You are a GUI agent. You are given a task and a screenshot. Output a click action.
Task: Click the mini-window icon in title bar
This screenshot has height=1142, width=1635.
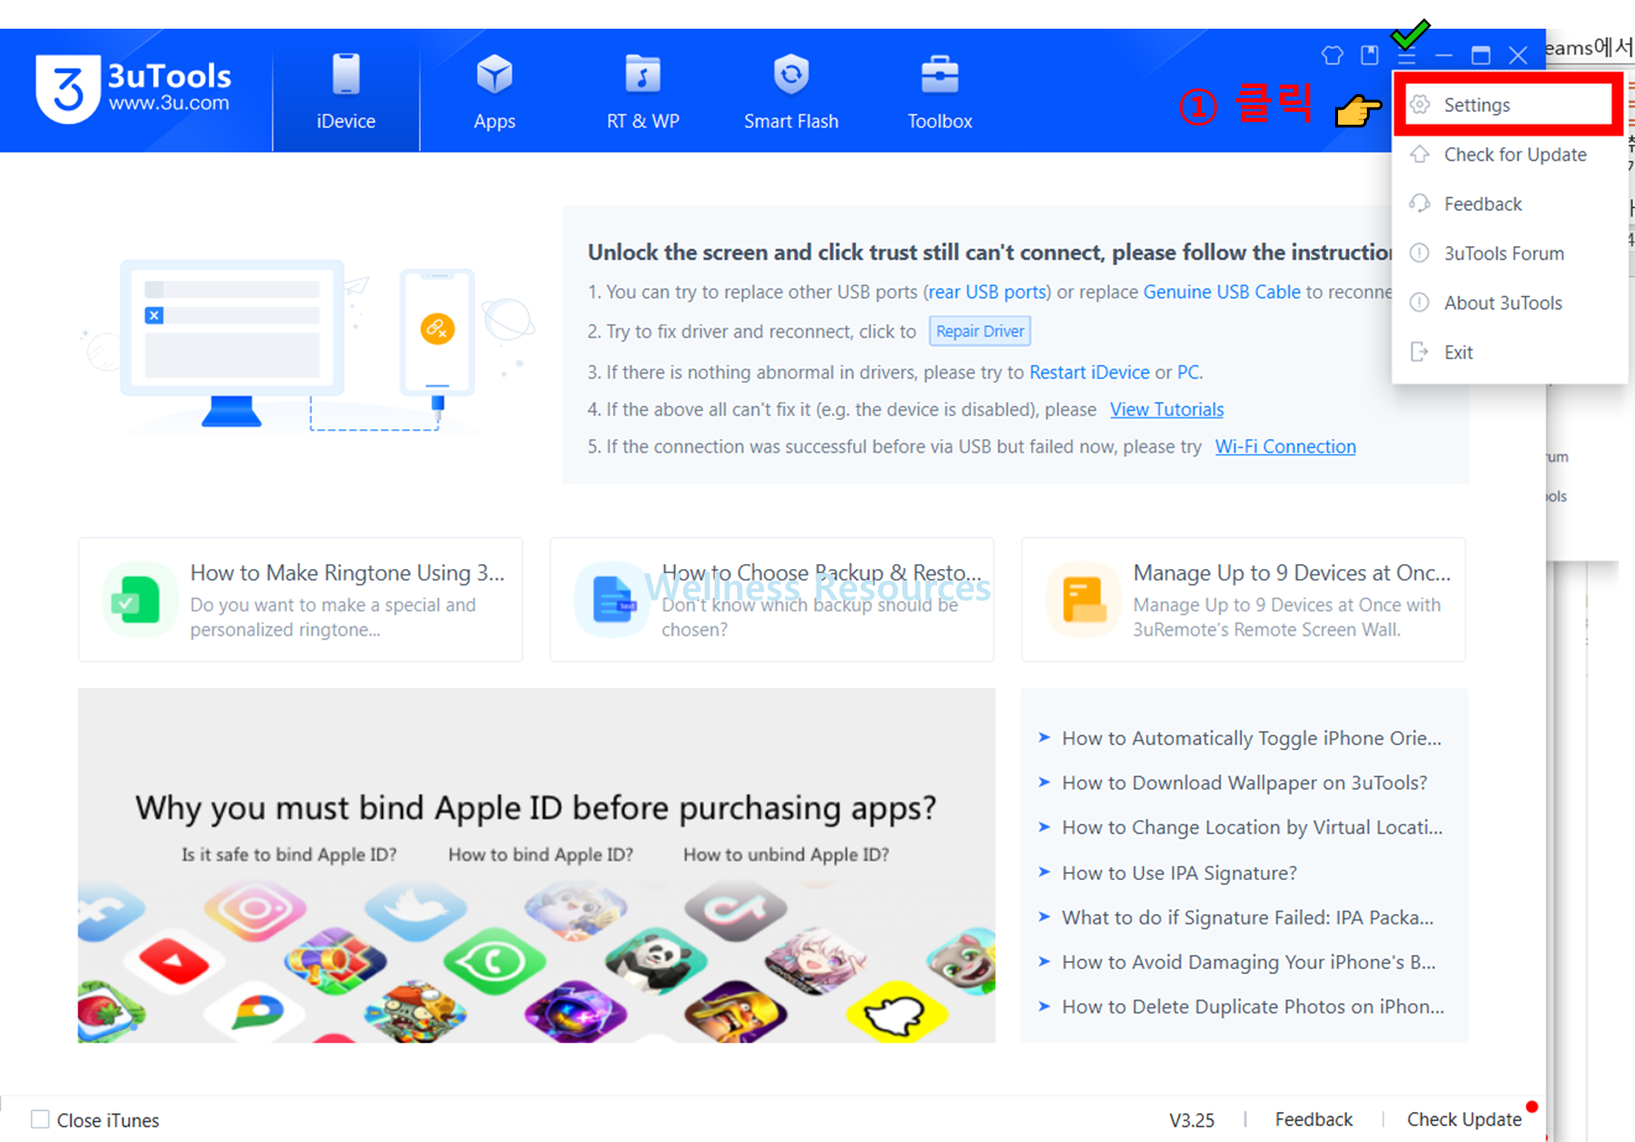point(1370,55)
